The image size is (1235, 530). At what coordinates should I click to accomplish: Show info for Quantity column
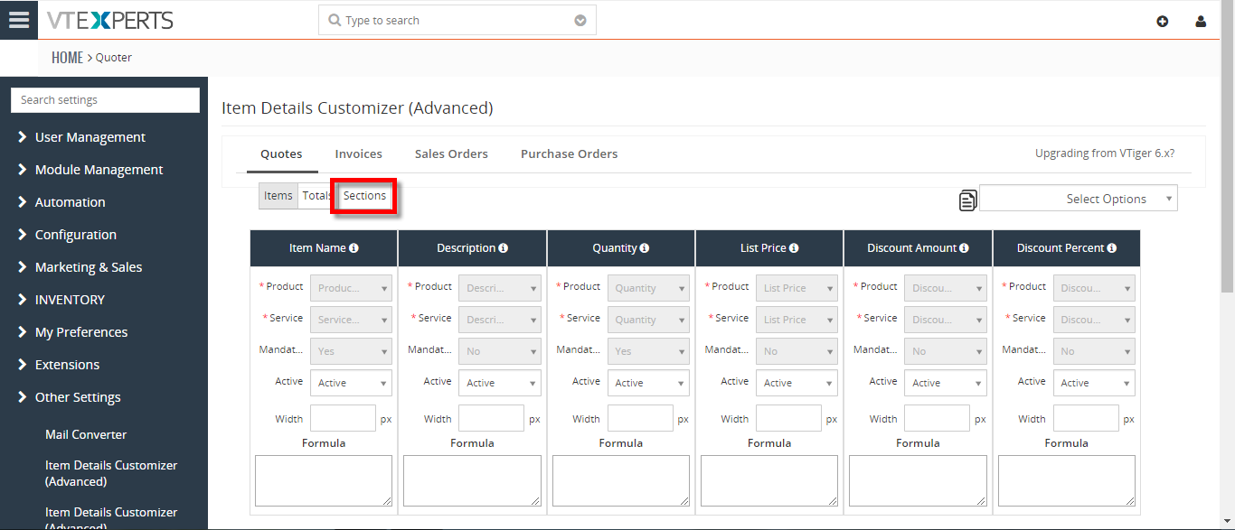[644, 248]
